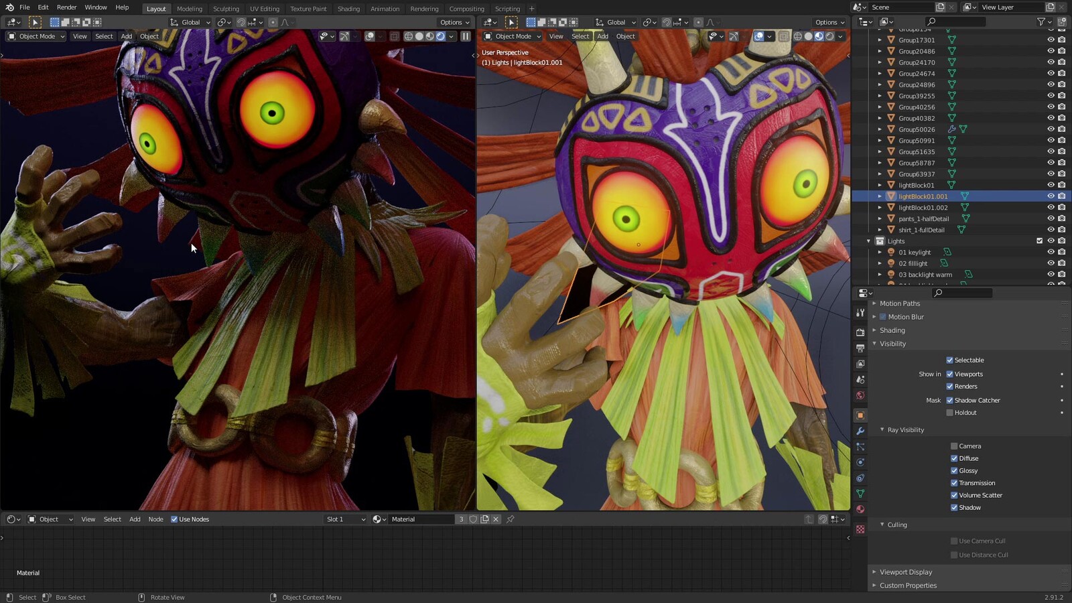Toggle proportional editing in left header
Viewport: 1072px width, 603px height.
click(x=273, y=22)
